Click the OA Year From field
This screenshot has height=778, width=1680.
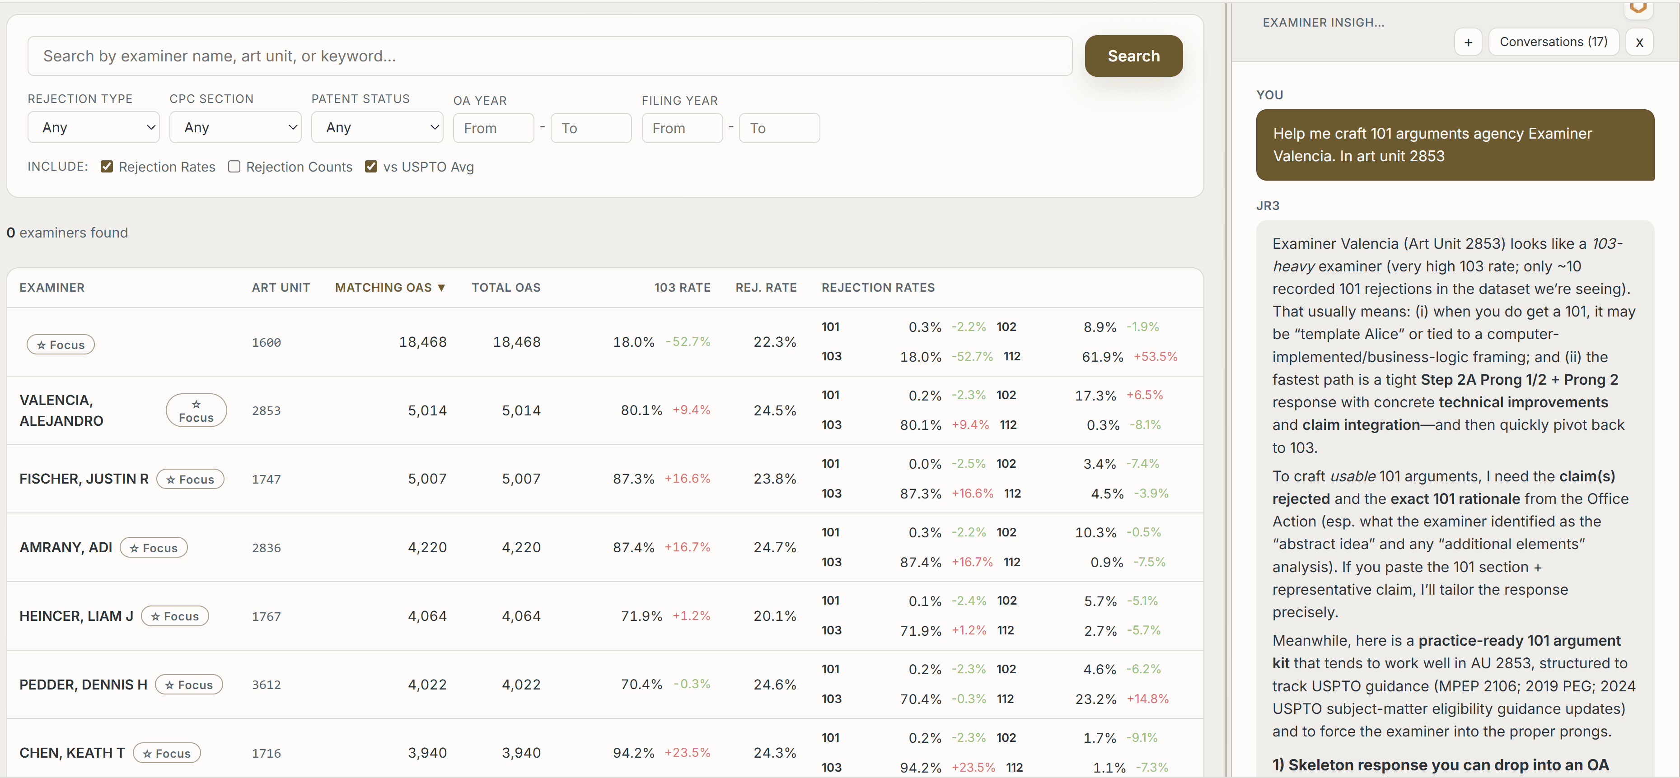(493, 129)
